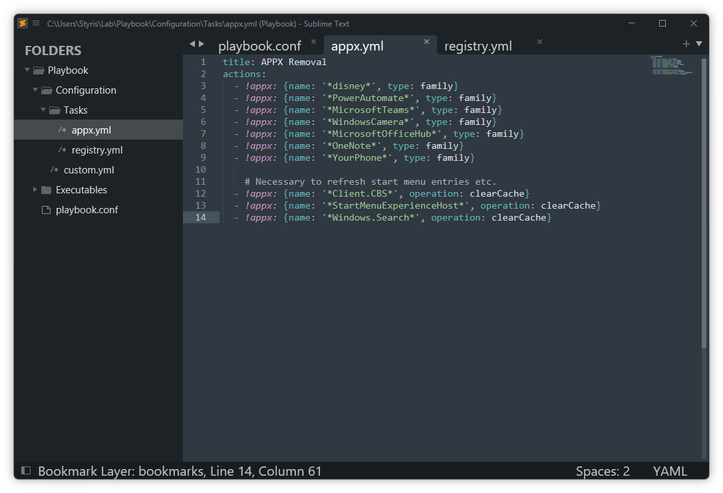Switch to the registry.yml tab
Image resolution: width=723 pixels, height=493 pixels.
tap(478, 46)
